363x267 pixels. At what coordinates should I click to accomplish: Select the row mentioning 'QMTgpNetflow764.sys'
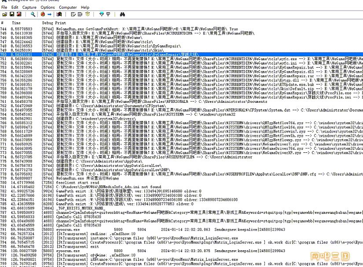[x=181, y=123]
